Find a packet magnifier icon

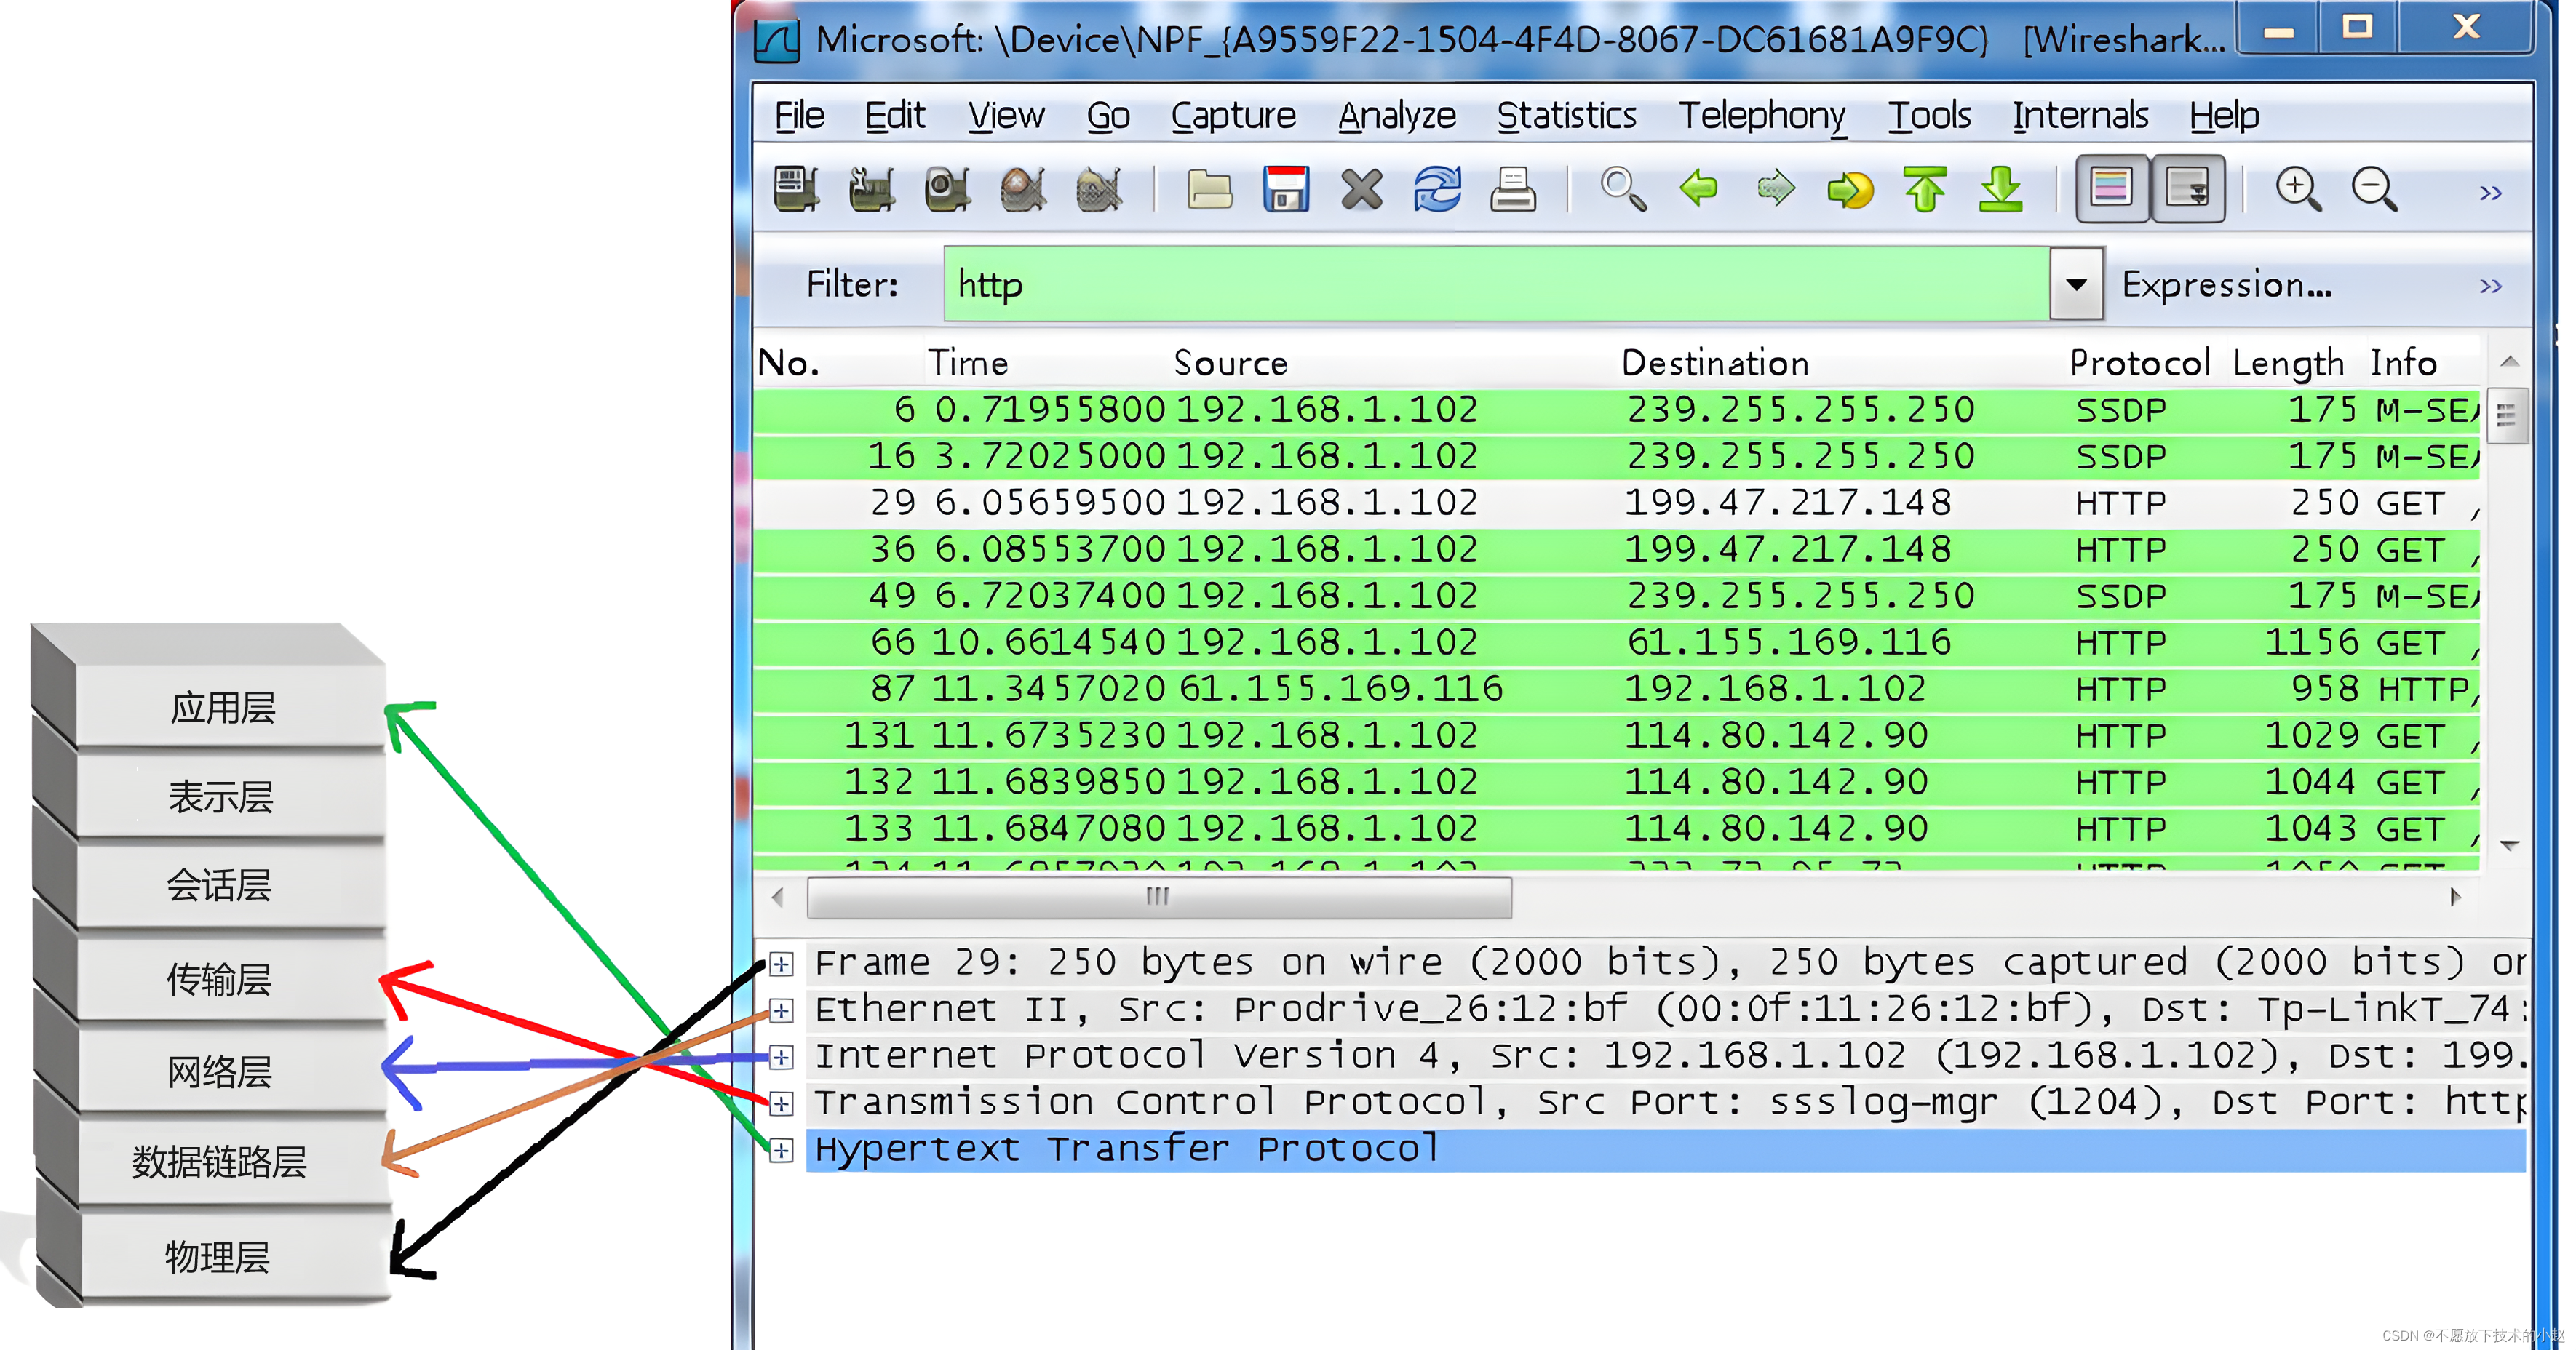point(1623,189)
